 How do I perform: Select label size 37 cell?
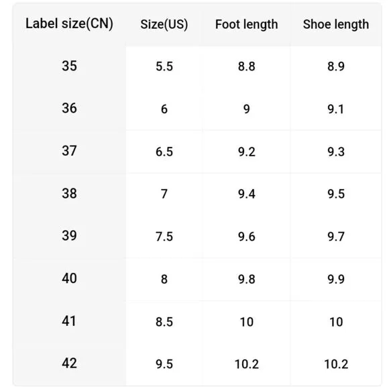tap(69, 151)
